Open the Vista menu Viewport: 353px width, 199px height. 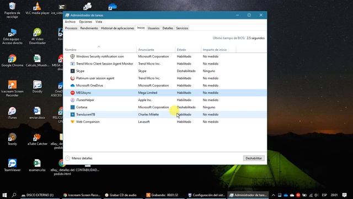pos(99,22)
